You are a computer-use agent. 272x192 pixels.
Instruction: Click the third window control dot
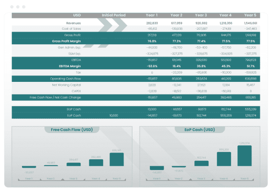[24, 7]
